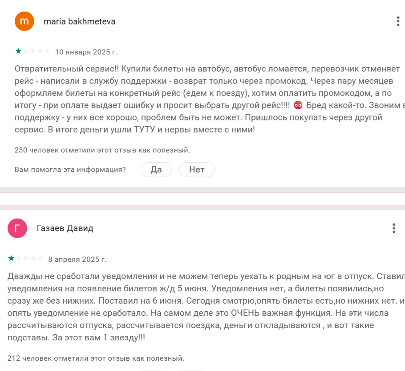The image size is (405, 371).
Task: Mark maria's review helpful with Да
Action: pyautogui.click(x=156, y=169)
